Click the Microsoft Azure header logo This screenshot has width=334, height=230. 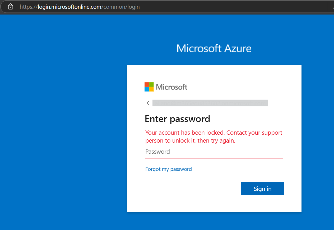(214, 48)
